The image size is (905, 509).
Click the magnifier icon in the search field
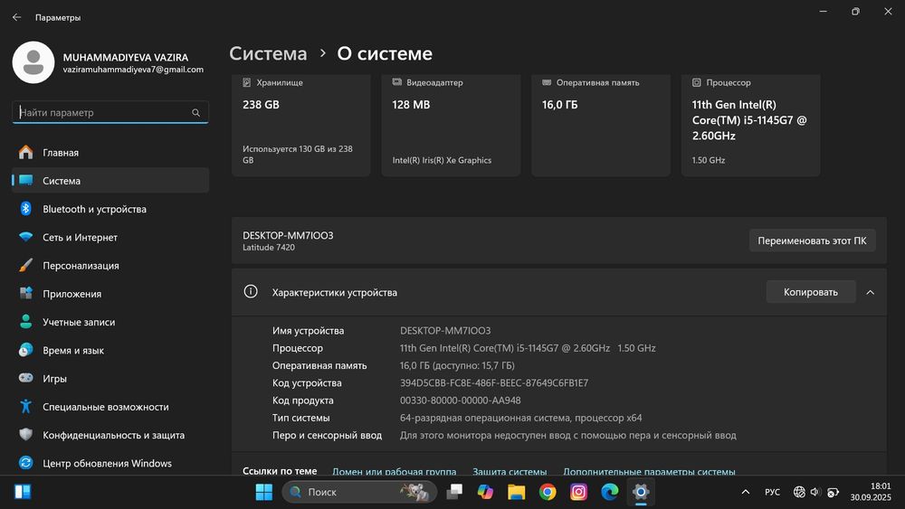(195, 112)
